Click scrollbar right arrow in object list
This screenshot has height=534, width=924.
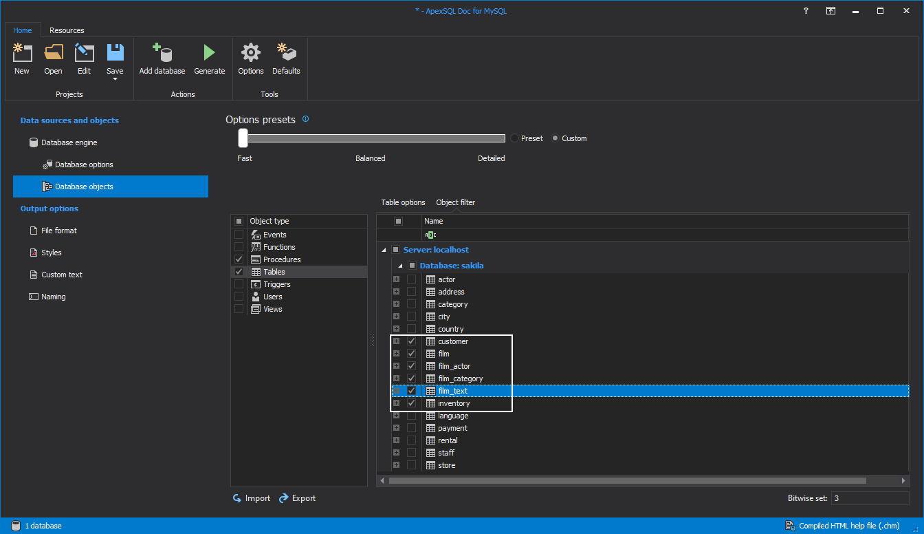click(x=904, y=481)
